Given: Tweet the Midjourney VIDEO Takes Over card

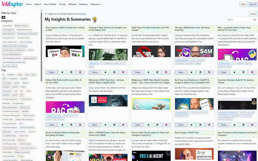Looking at the screenshot, I should (105, 125).
